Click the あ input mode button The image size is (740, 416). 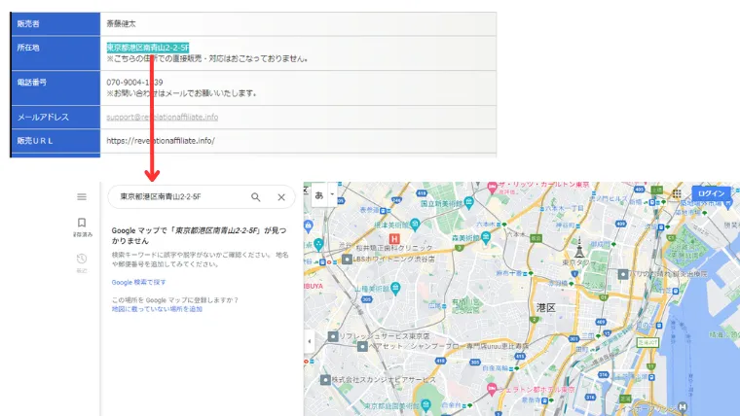click(x=318, y=194)
